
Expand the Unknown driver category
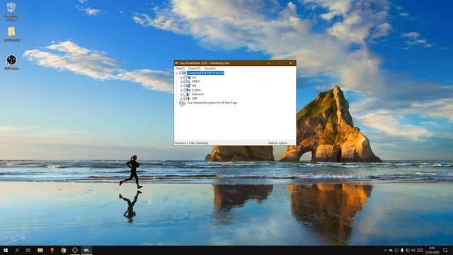pyautogui.click(x=181, y=94)
